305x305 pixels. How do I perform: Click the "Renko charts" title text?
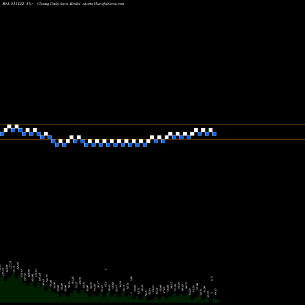click(81, 4)
